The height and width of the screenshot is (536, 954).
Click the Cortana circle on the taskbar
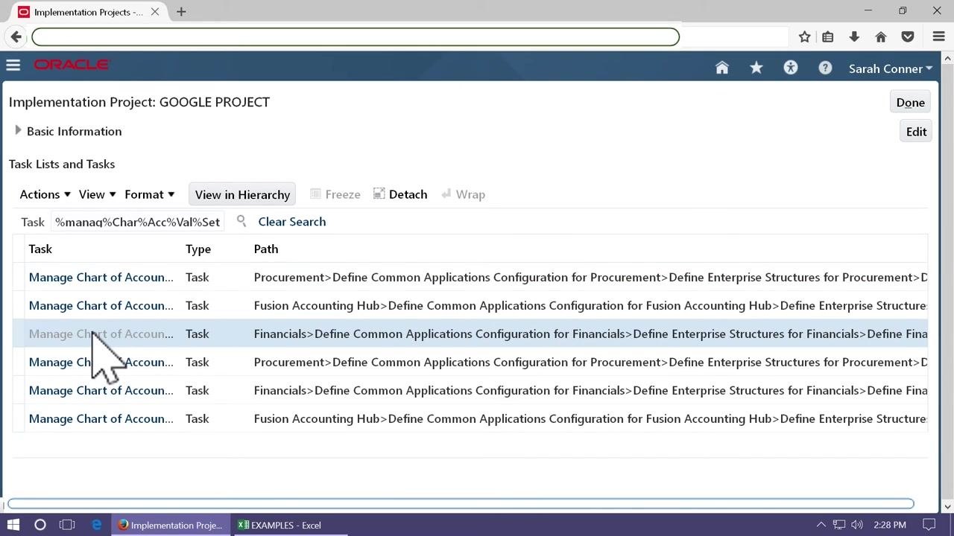(40, 525)
